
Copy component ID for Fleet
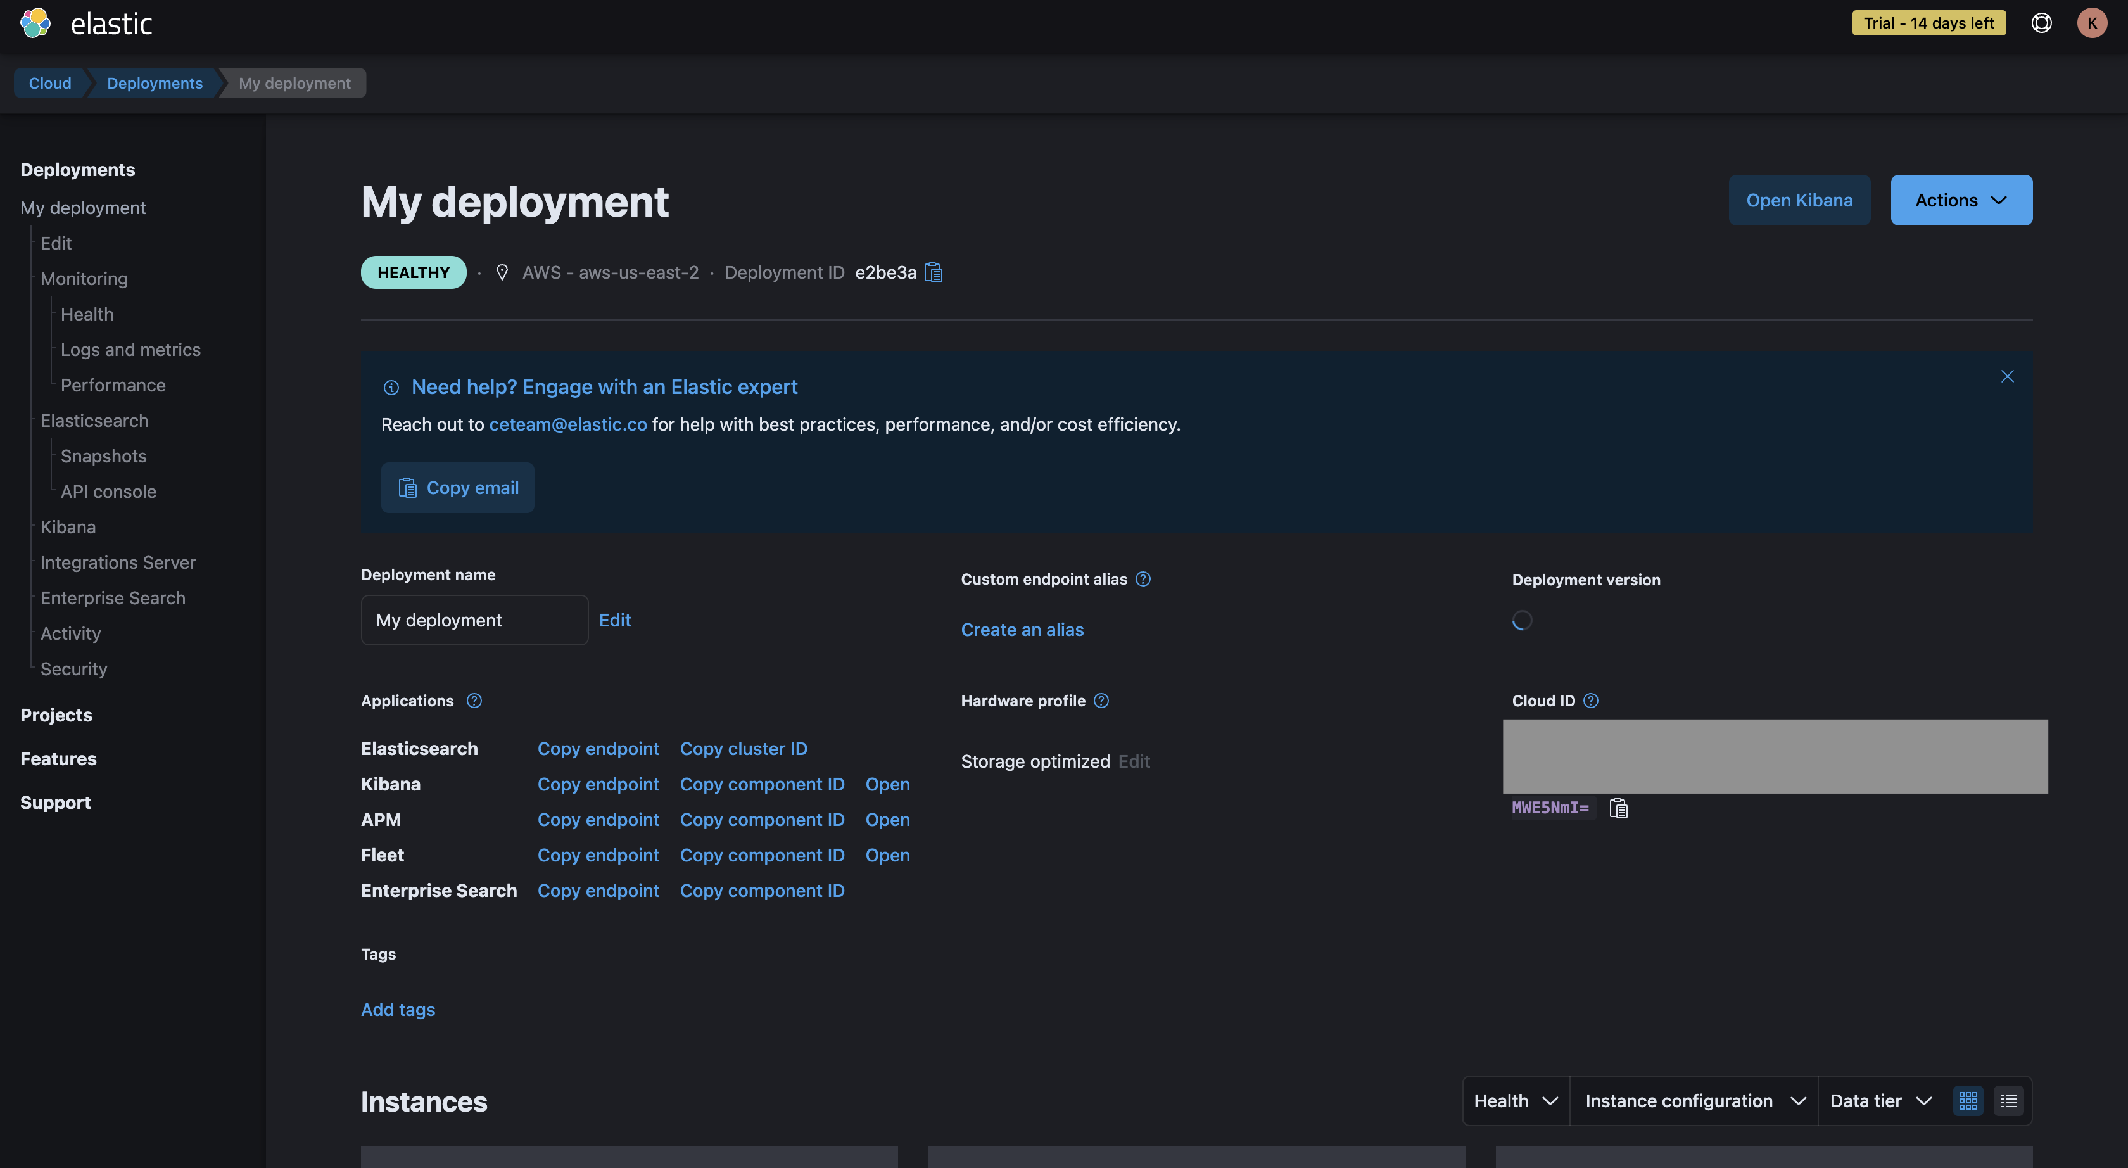click(762, 856)
